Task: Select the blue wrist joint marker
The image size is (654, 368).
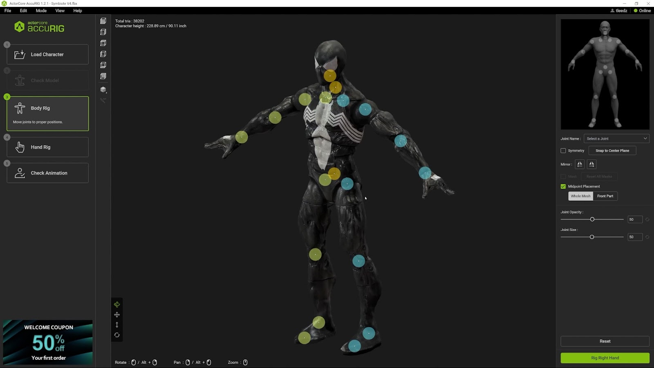Action: 425,173
